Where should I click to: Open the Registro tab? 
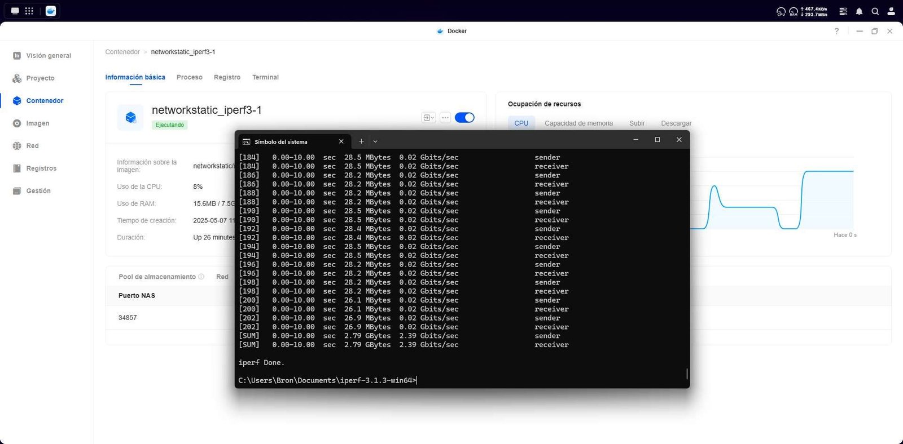(227, 77)
